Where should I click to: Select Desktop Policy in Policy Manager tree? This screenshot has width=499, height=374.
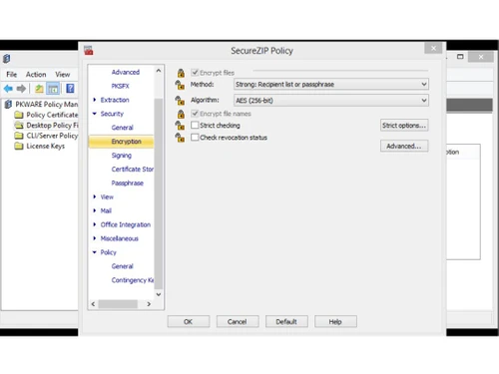(52, 126)
